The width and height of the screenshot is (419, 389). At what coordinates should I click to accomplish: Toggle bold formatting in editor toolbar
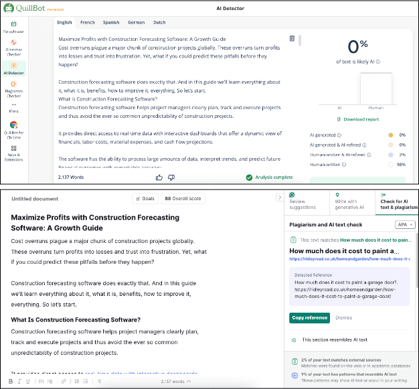pyautogui.click(x=11, y=381)
